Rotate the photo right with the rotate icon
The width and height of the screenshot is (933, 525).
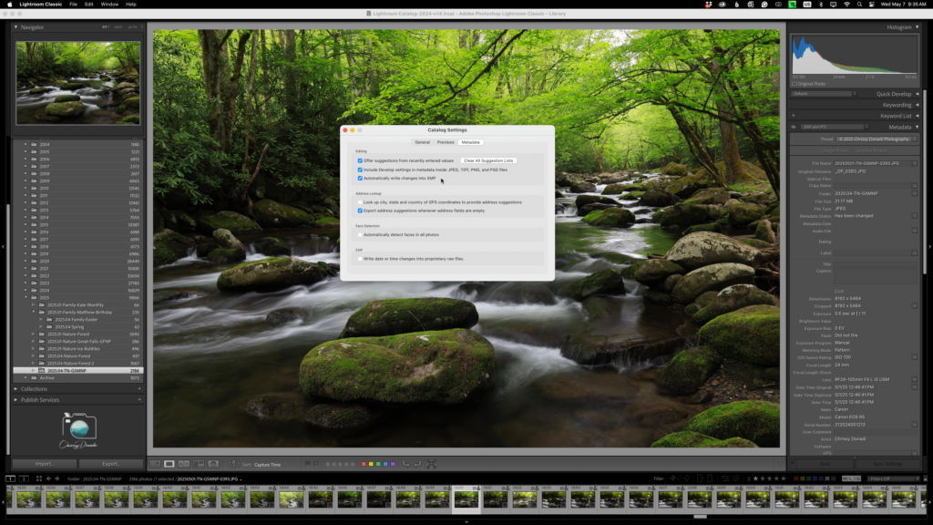pos(417,464)
